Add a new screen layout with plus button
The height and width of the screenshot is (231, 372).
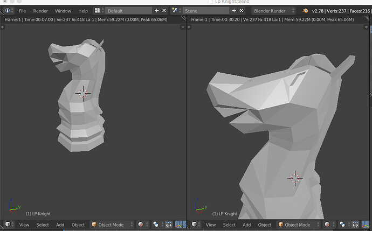157,11
